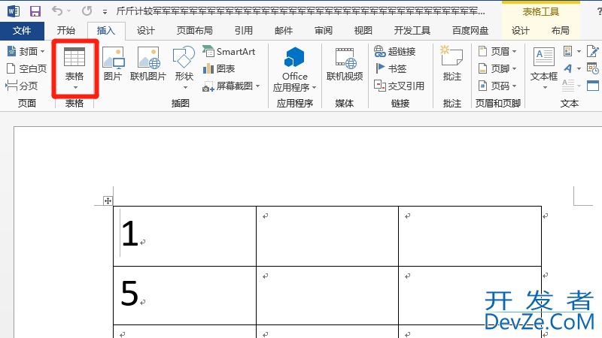Switch to the 百度网盘 tab

click(x=470, y=31)
